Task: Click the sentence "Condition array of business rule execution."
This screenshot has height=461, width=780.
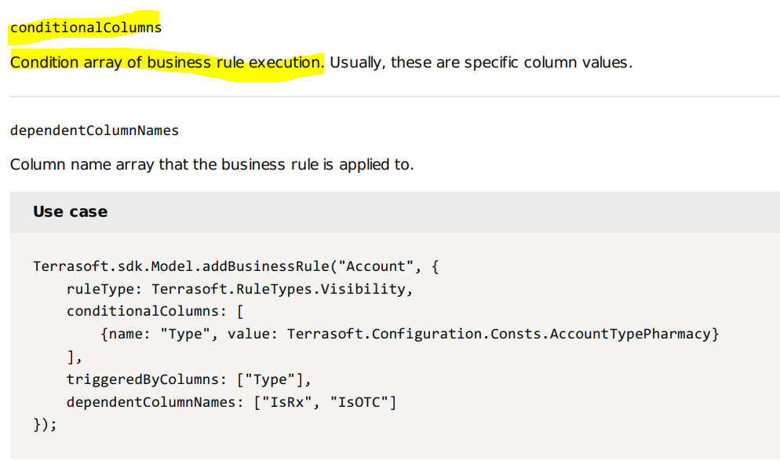Action: [167, 62]
